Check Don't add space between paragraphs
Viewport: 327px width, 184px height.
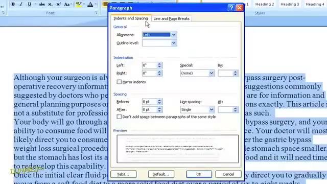pyautogui.click(x=119, y=117)
